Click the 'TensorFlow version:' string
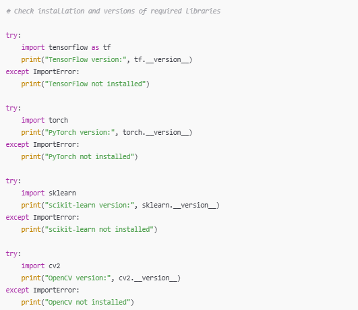The height and width of the screenshot is (310, 358). (x=86, y=59)
